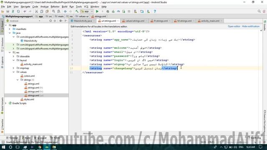267x150 pixels.
Task: Toggle the Terminal tool window button
Action: (12, 138)
